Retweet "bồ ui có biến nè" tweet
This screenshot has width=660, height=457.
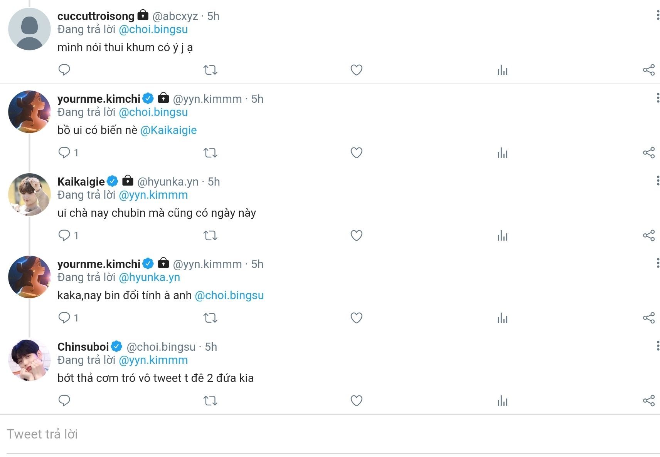pos(210,153)
